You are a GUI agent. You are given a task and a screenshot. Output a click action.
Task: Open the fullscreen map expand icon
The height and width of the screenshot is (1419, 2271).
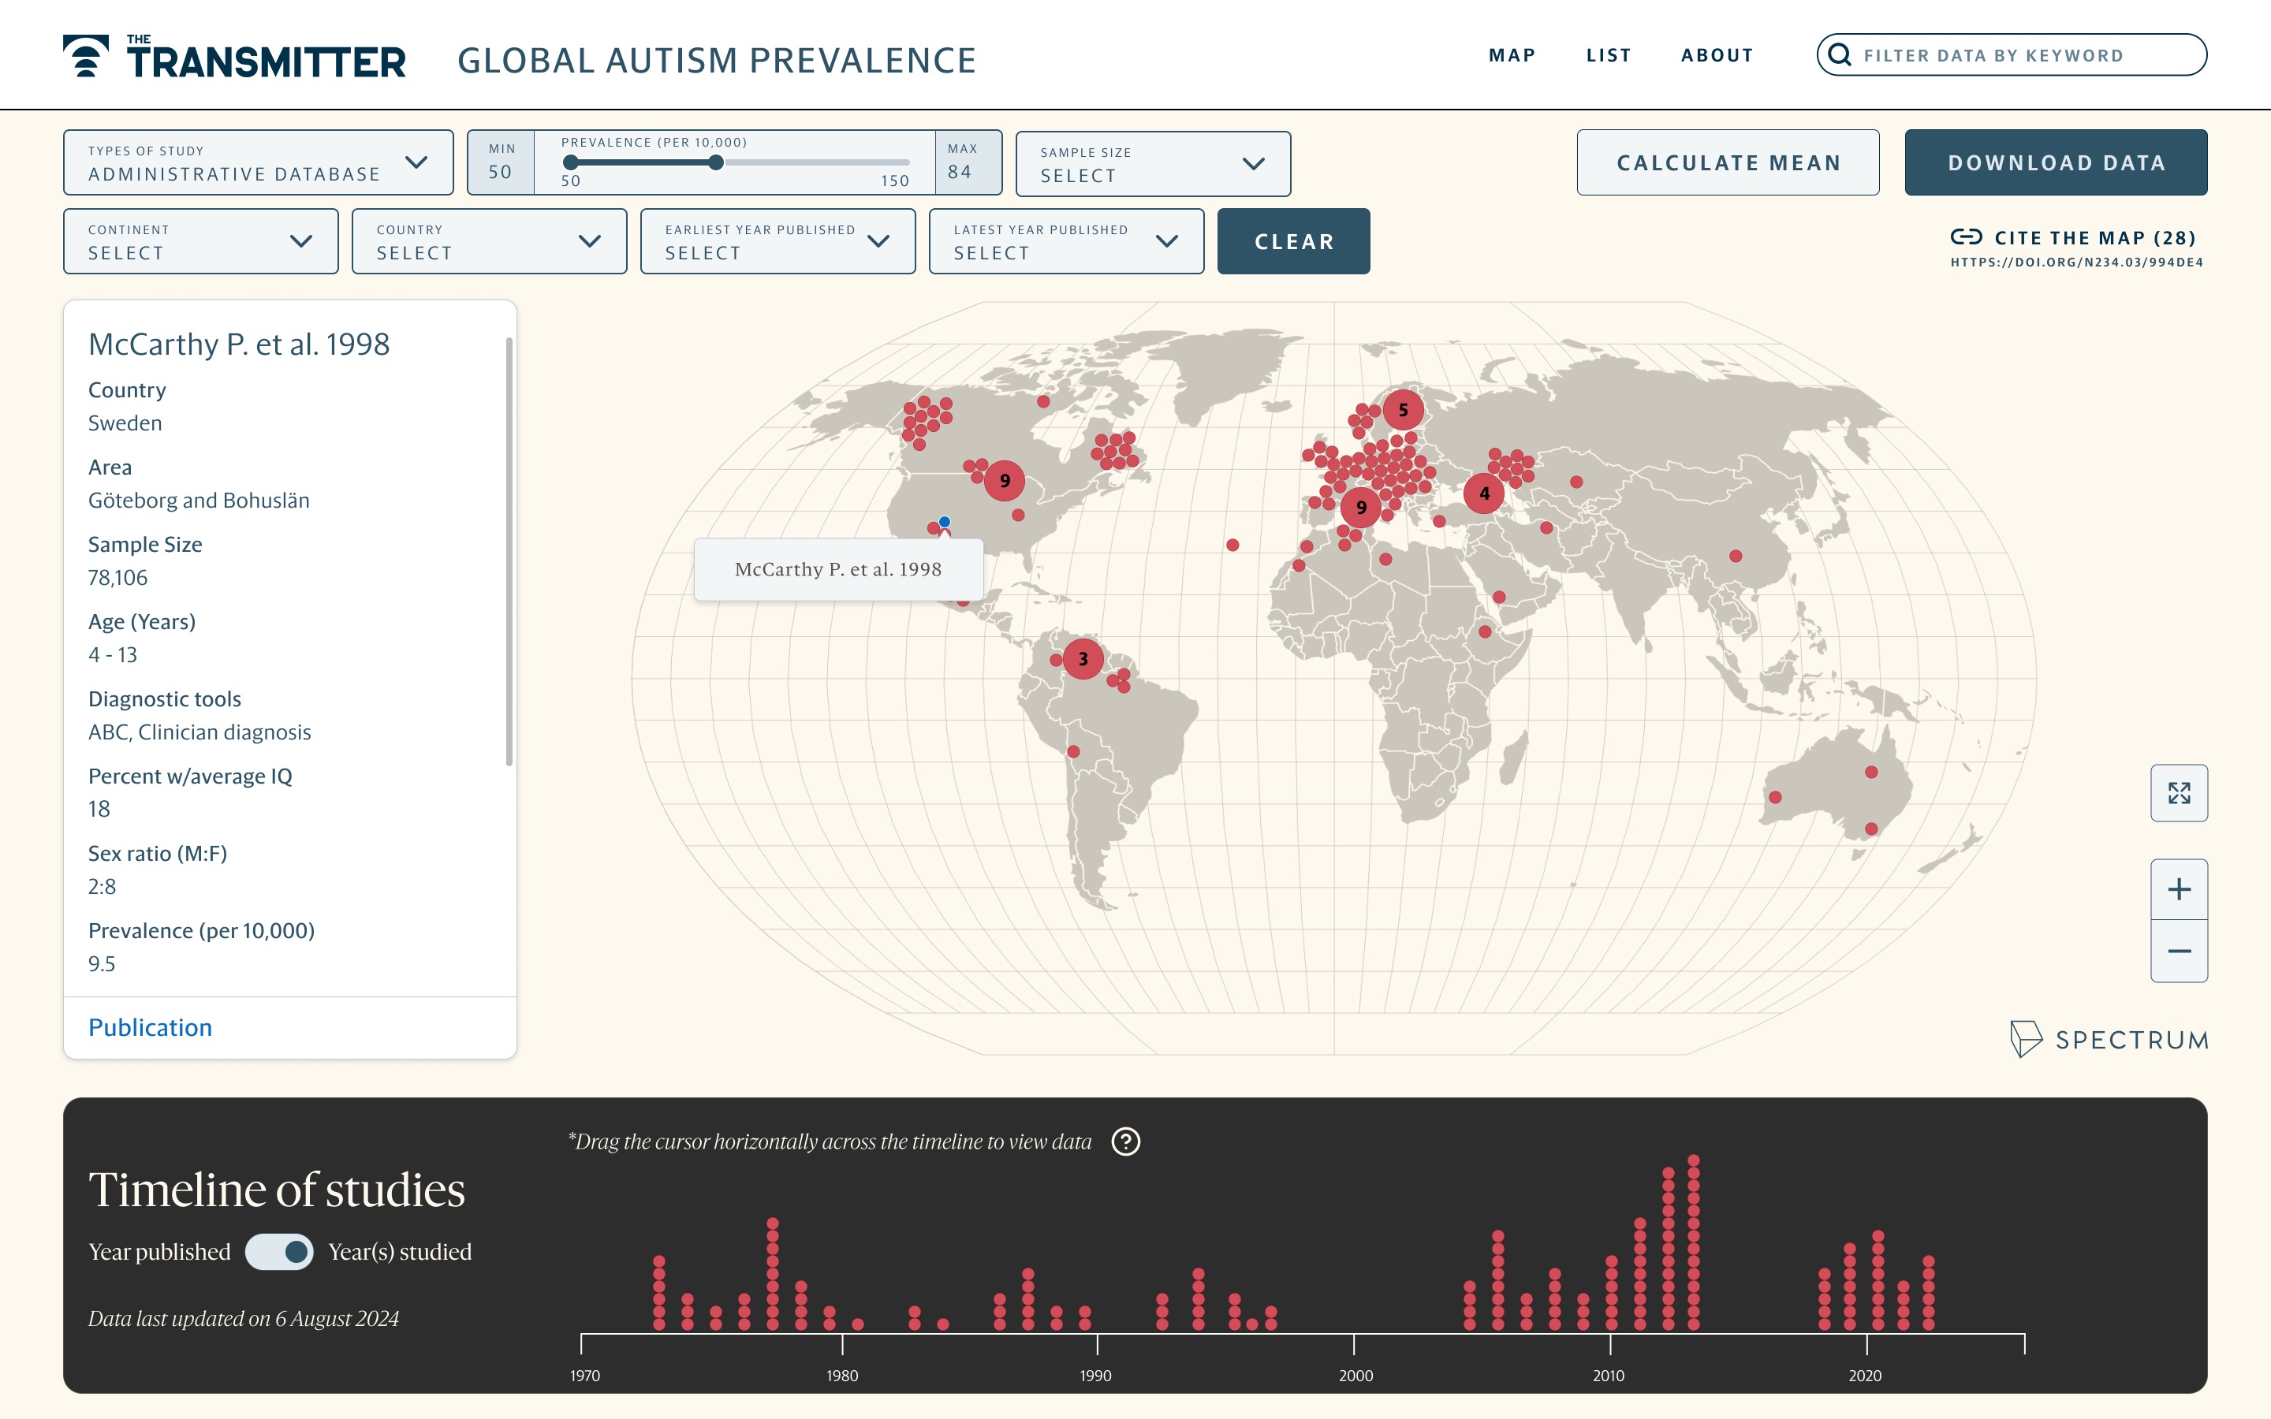pos(2178,793)
